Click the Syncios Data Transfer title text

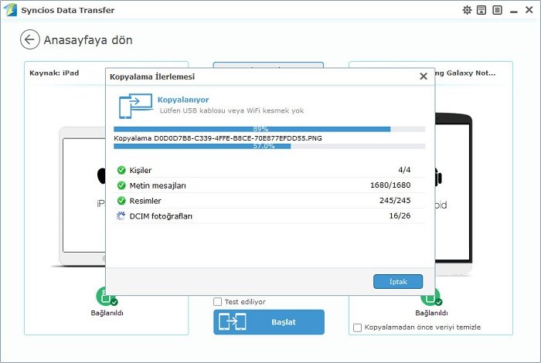[x=68, y=10]
